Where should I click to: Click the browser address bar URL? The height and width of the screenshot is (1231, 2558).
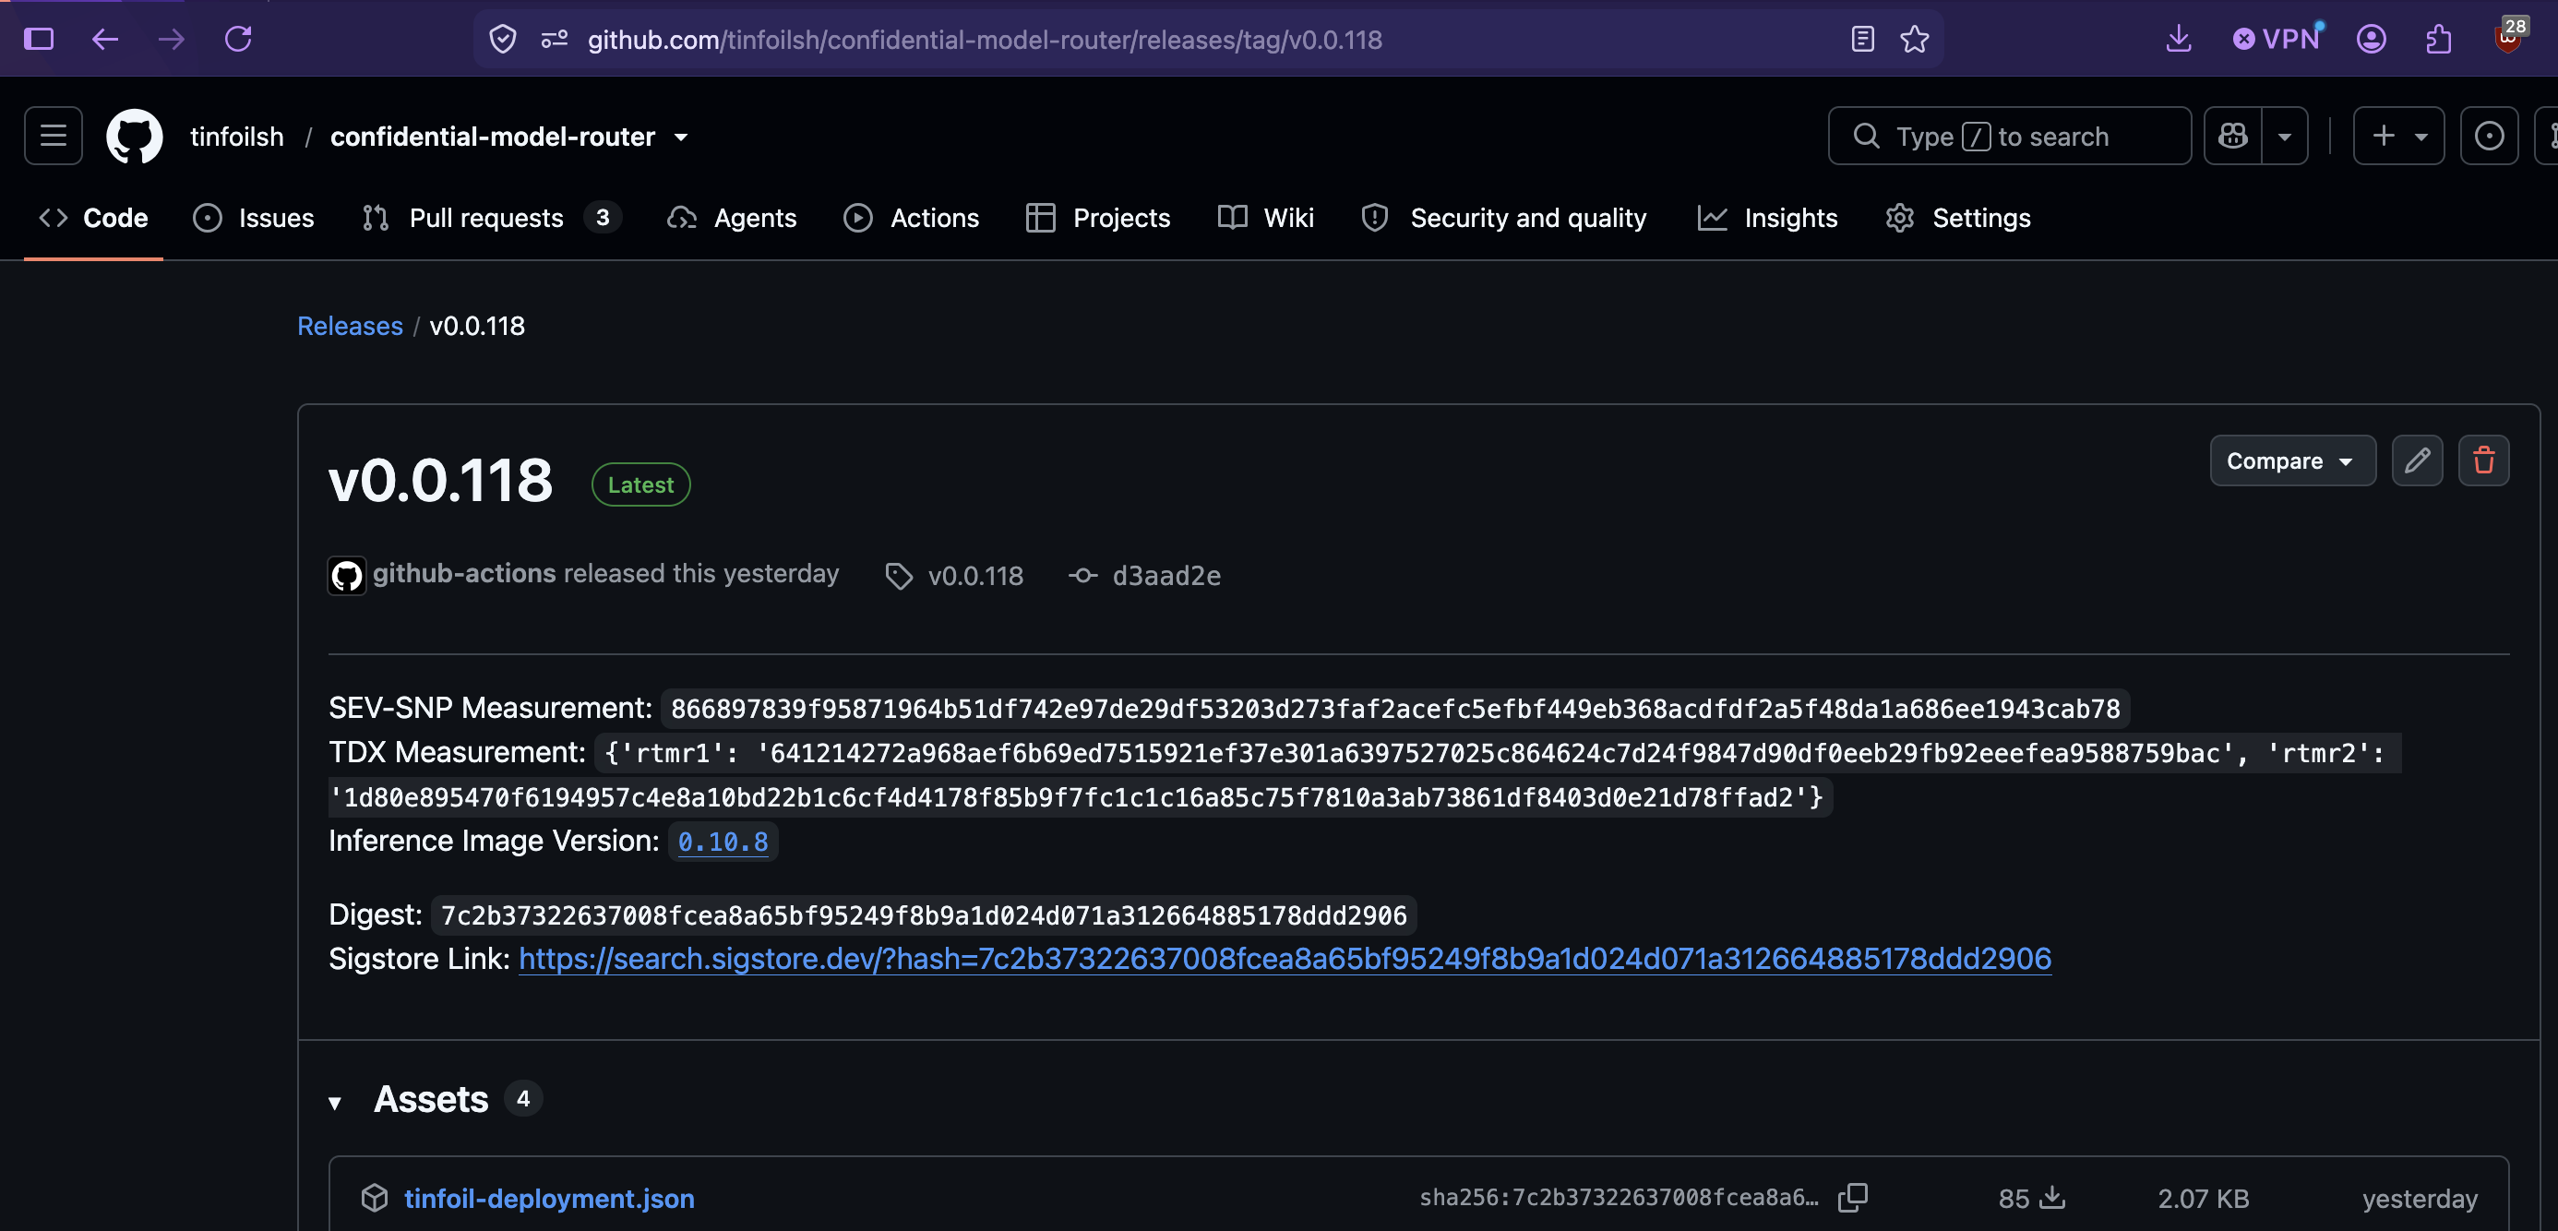(984, 40)
